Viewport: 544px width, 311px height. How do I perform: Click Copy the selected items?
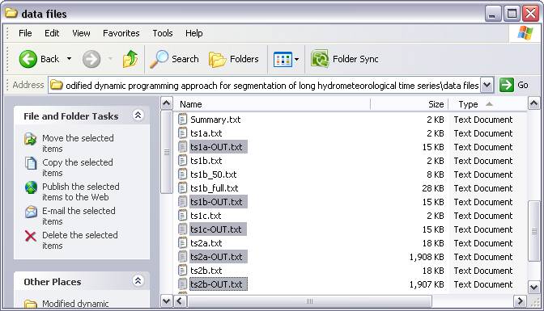78,168
